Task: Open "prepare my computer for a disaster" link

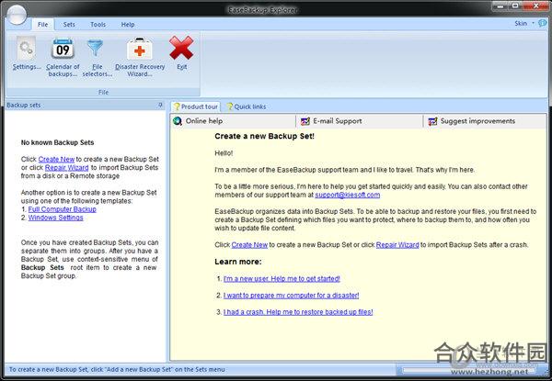Action: 291,296
